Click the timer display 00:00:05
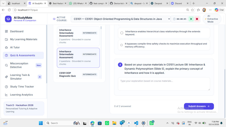The height and width of the screenshot is (127, 226). coord(181,19)
